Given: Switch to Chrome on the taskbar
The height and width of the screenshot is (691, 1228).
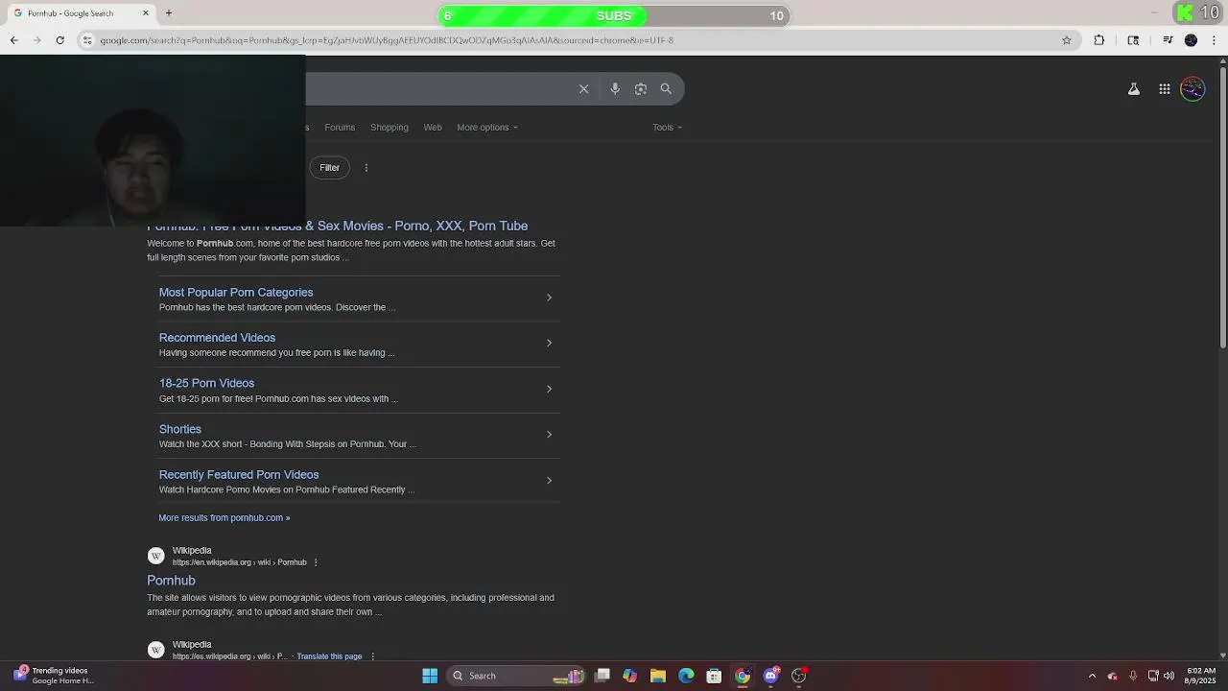Looking at the screenshot, I should pos(743,676).
